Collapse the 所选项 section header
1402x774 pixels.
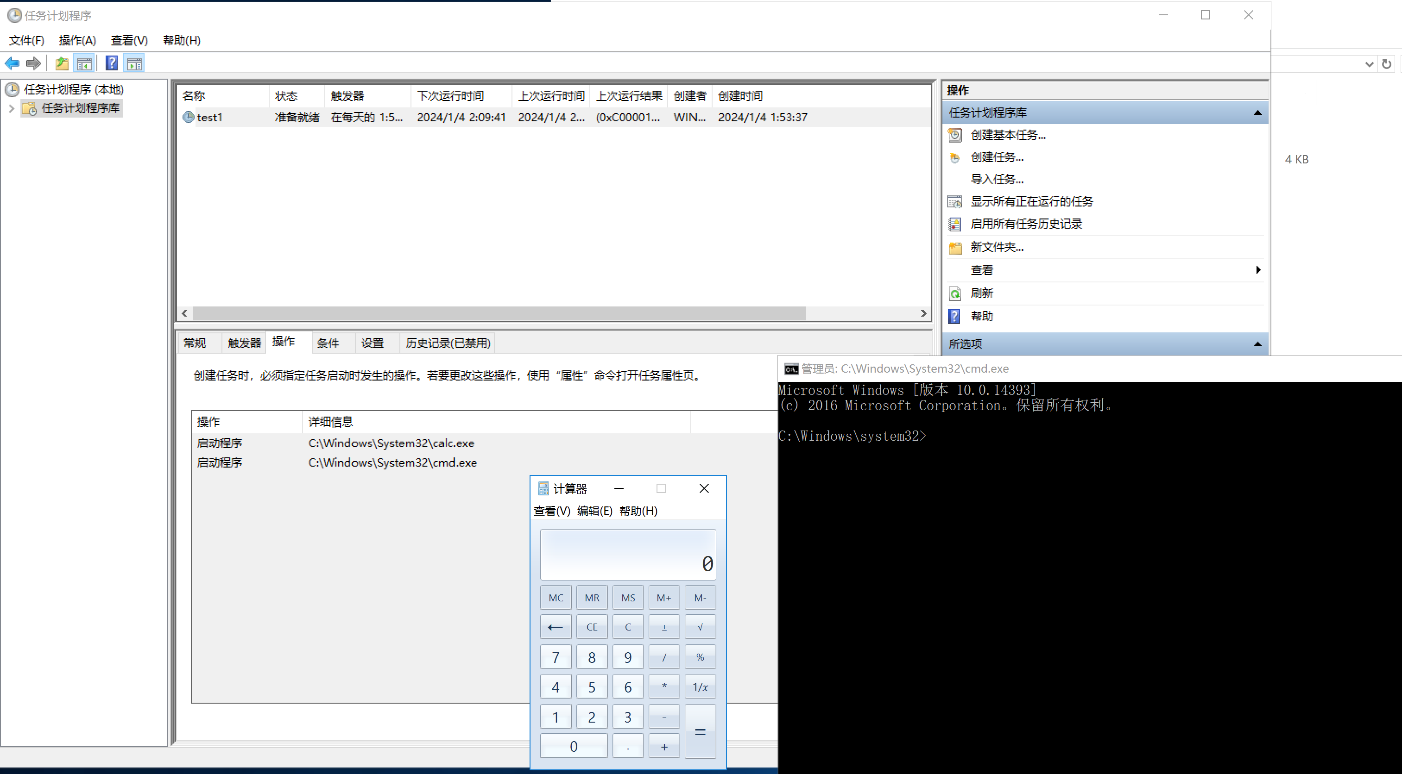tap(1257, 344)
